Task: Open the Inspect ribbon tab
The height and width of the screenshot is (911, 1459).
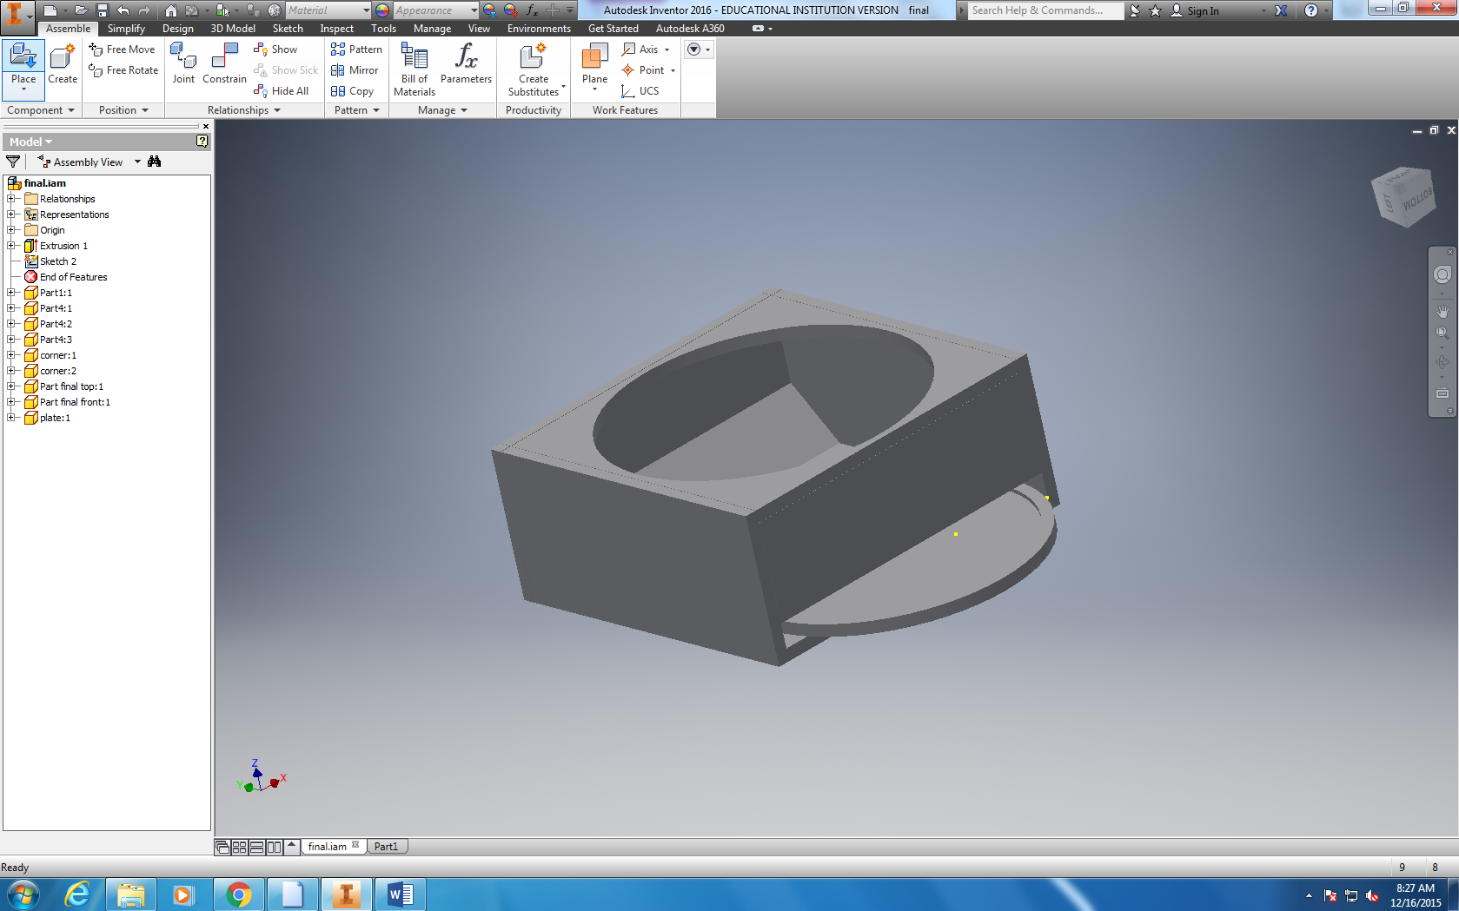Action: pyautogui.click(x=336, y=29)
